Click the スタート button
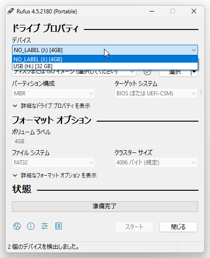Screen dimensions: 210x258 pos(134,227)
